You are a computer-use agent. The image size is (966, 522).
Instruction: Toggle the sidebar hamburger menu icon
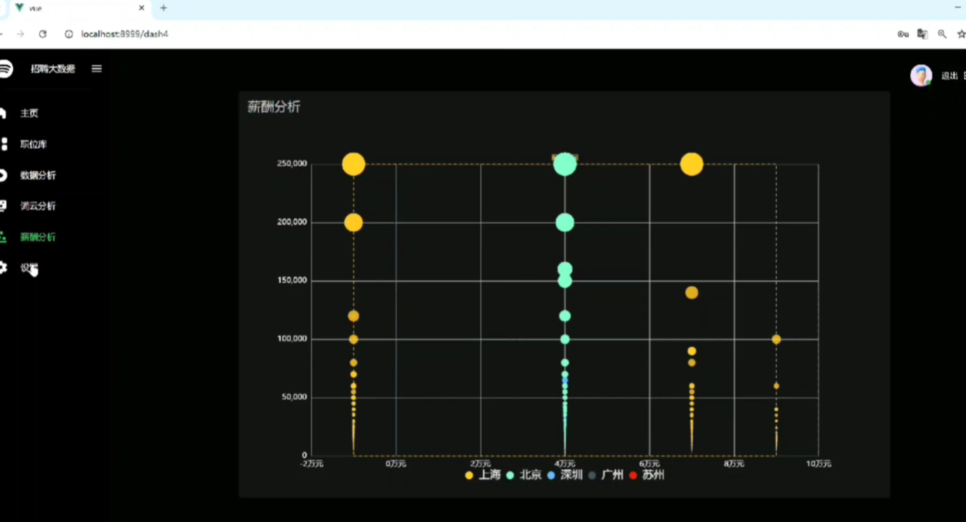click(x=96, y=69)
